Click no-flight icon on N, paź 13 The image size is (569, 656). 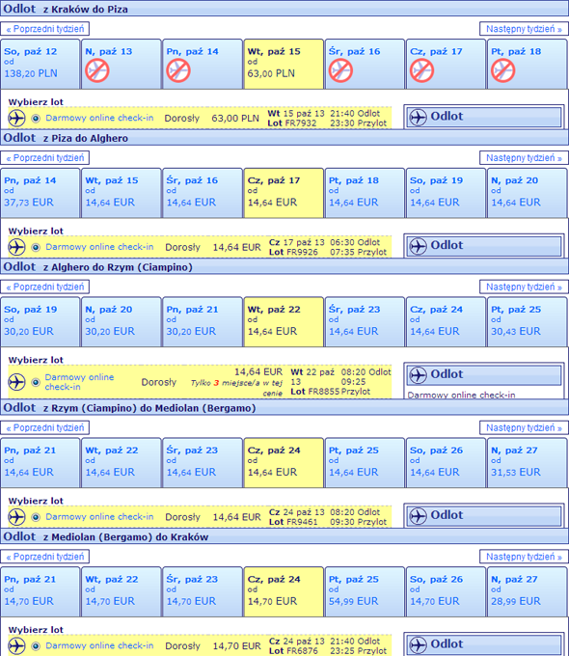pos(97,70)
